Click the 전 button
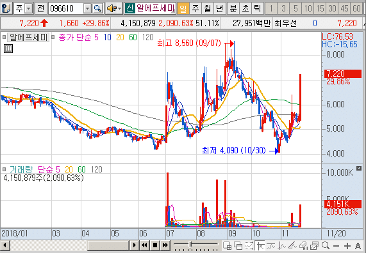 (x=40, y=8)
